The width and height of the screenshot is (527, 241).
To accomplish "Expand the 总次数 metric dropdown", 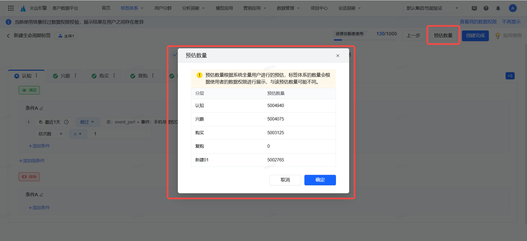I will pyautogui.click(x=51, y=134).
